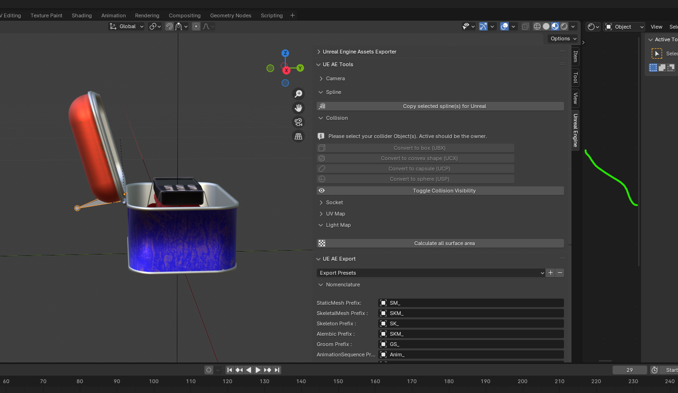The width and height of the screenshot is (678, 393).
Task: Open the Item sidebar tab
Action: (575, 57)
